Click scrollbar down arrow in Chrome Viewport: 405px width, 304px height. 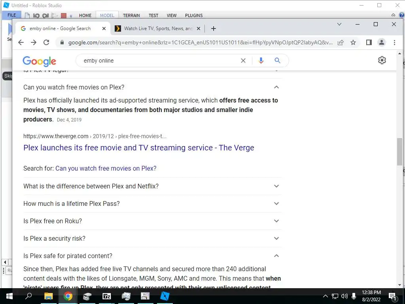(x=399, y=285)
